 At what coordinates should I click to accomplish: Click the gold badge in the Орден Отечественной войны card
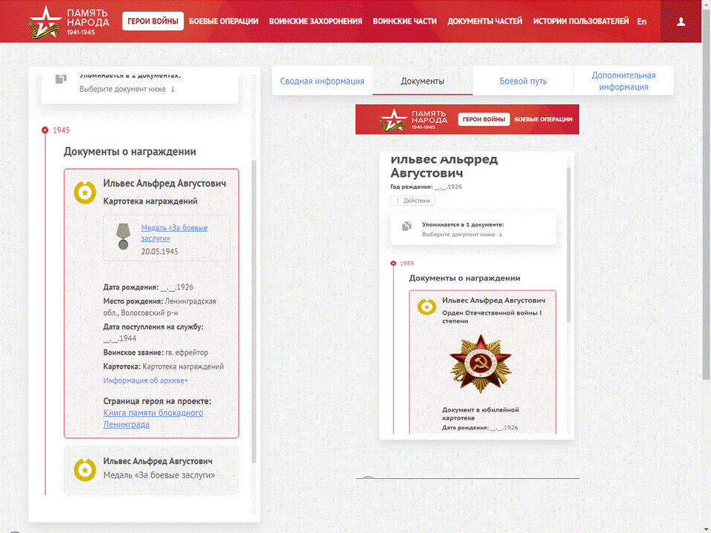[x=427, y=306]
